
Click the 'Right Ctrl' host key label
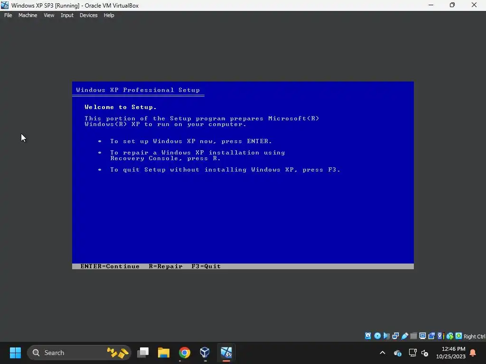[475, 337]
